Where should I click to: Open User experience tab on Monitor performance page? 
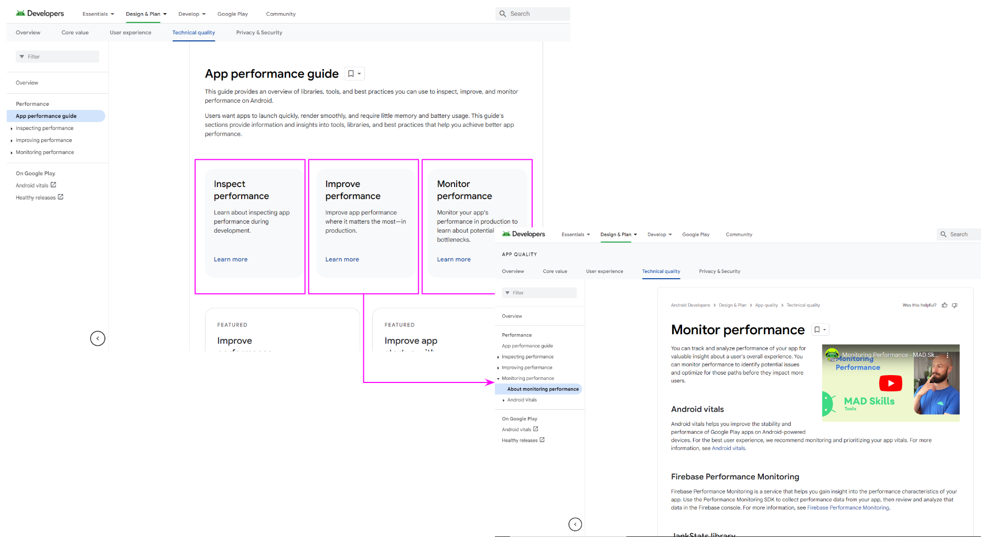pyautogui.click(x=604, y=271)
